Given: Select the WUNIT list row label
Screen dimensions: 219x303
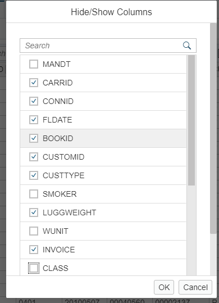Looking at the screenshot, I should click(56, 231).
